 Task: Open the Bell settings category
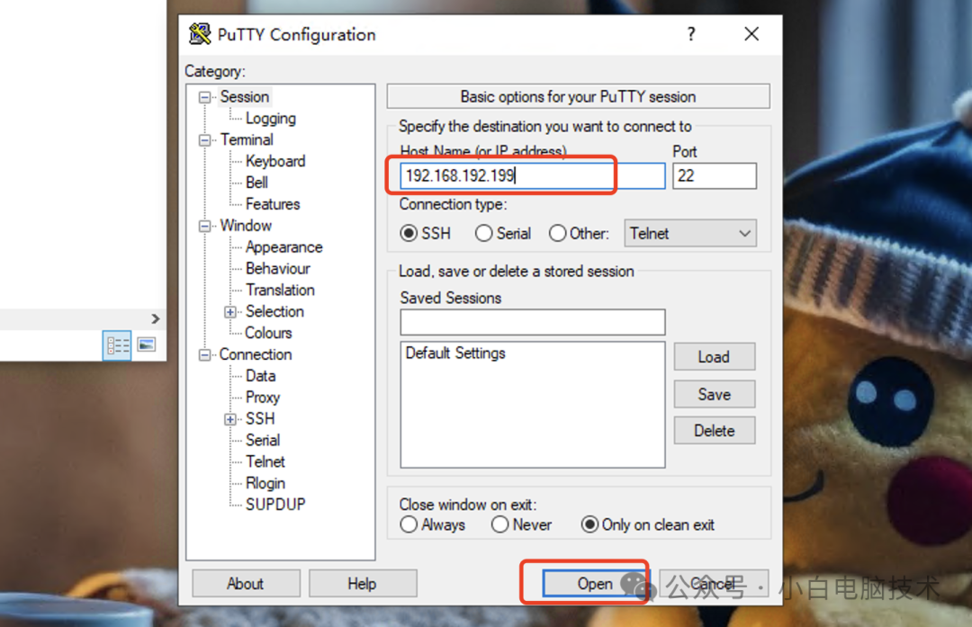coord(256,183)
